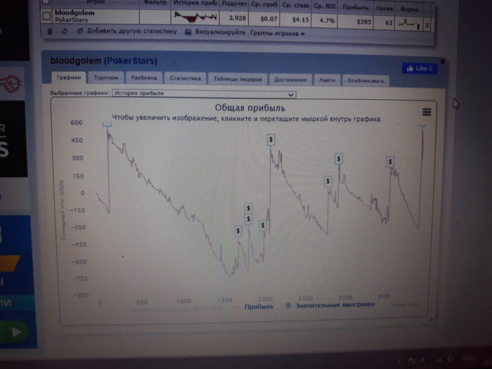Open the chart hamburger context menu
Viewport: 492px width, 369px height.
click(427, 112)
